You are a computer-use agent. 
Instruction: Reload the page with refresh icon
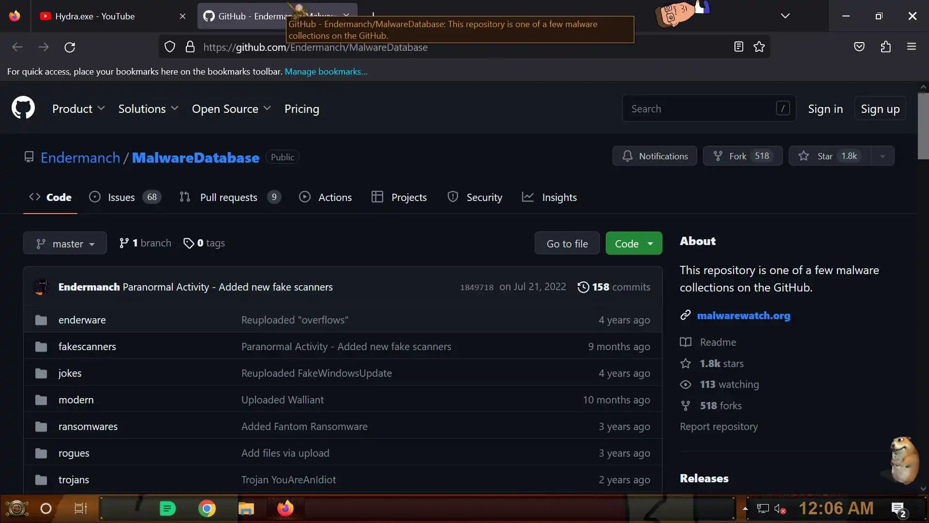70,47
